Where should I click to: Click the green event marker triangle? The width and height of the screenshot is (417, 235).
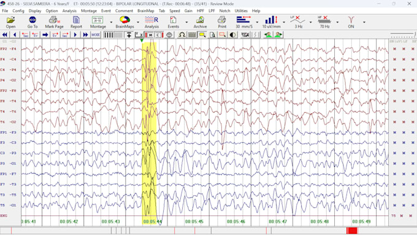(x=142, y=40)
